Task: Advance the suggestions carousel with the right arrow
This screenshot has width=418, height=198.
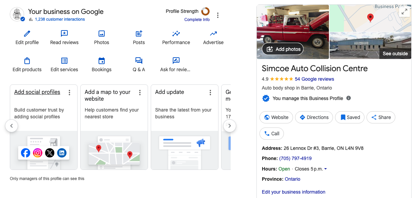Action: tap(230, 126)
